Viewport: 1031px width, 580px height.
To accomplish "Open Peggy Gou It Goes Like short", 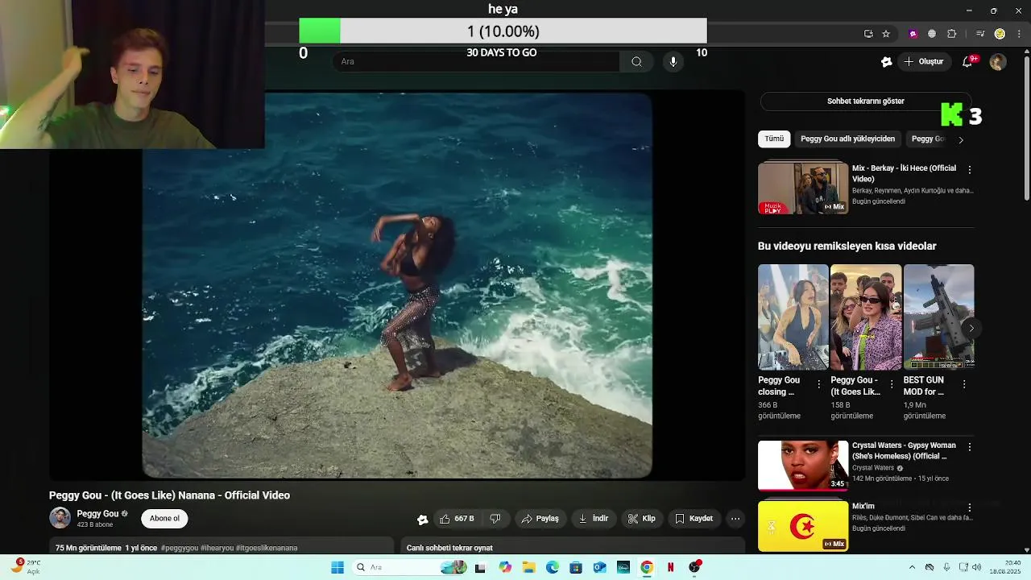I will click(866, 317).
